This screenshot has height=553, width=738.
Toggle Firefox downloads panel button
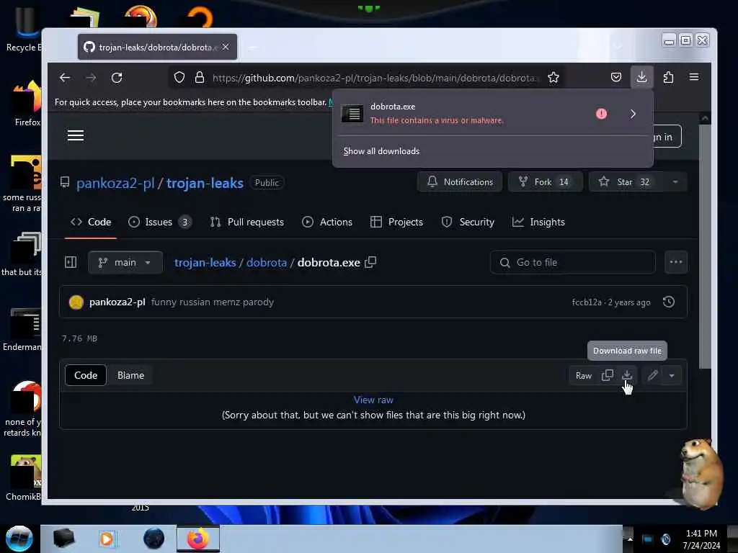tap(641, 77)
